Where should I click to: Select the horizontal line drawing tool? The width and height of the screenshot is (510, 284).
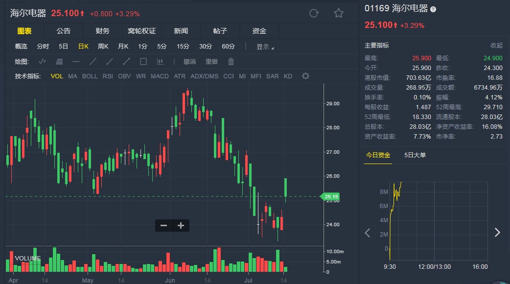pos(76,62)
